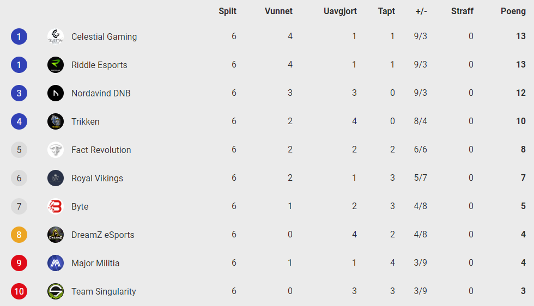Click the Major Militia team logo
This screenshot has width=534, height=306.
click(56, 263)
